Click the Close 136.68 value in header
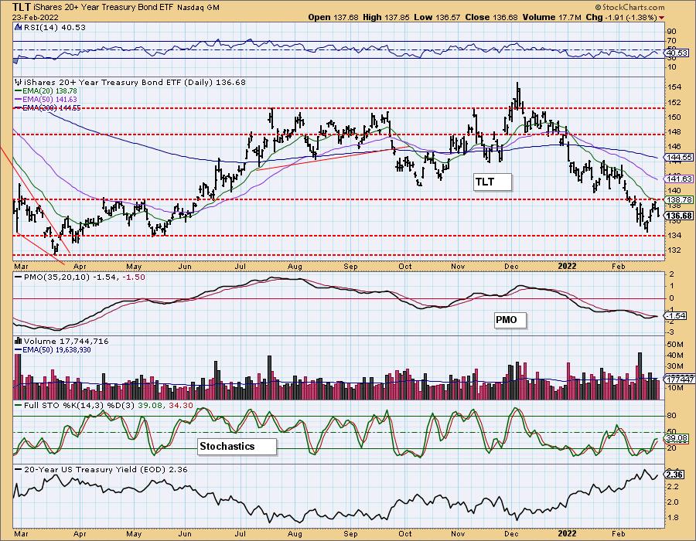Viewport: 696px width, 541px height. (x=491, y=17)
